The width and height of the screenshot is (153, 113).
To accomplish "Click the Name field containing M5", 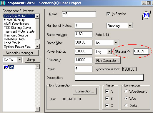I will 79,14.
